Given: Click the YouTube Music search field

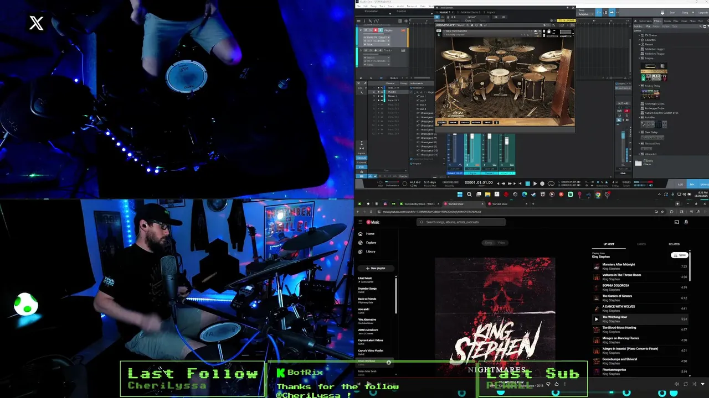Looking at the screenshot, I should 461,222.
